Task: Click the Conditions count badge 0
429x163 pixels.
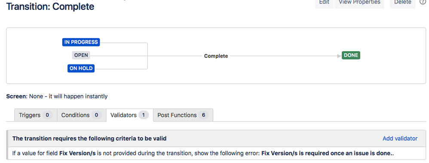Action: click(96, 115)
